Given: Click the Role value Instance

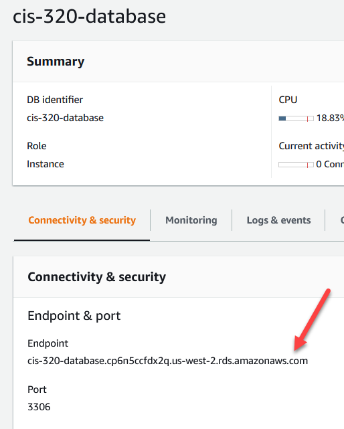Looking at the screenshot, I should [x=46, y=164].
